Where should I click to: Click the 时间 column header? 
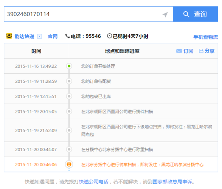click(x=36, y=51)
